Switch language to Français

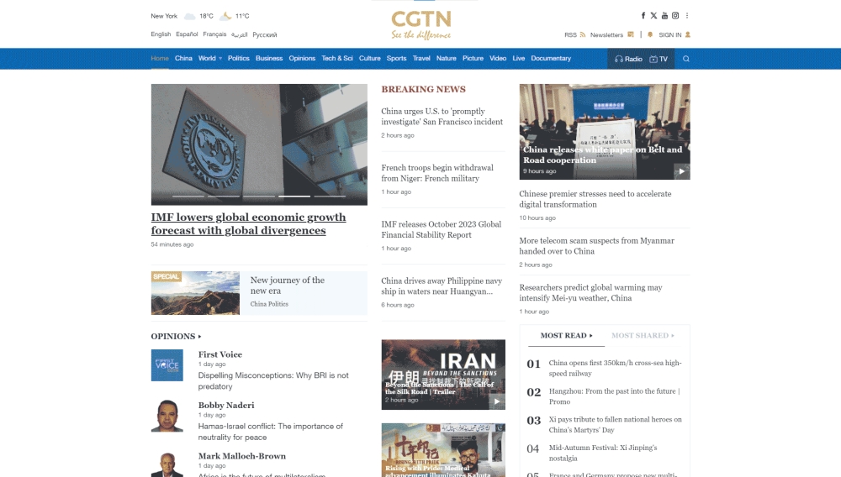(x=214, y=34)
